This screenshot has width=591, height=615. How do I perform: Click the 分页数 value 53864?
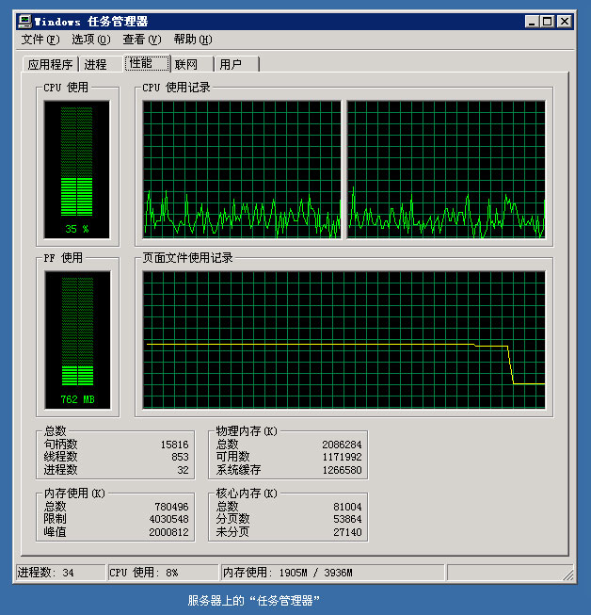347,519
